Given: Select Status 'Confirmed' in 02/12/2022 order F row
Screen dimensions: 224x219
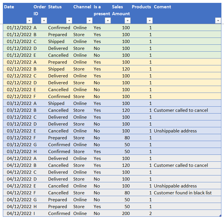Looking at the screenshot, I should click(x=59, y=97).
